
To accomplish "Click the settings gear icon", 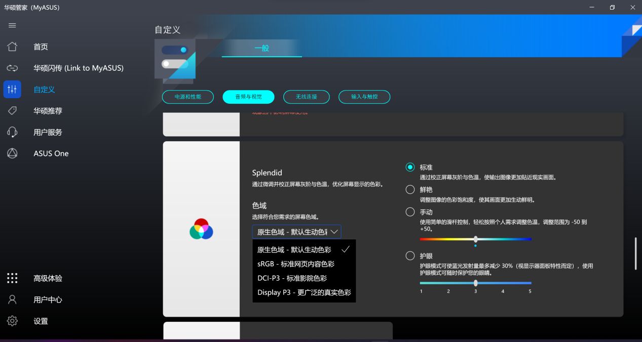I will tap(12, 321).
